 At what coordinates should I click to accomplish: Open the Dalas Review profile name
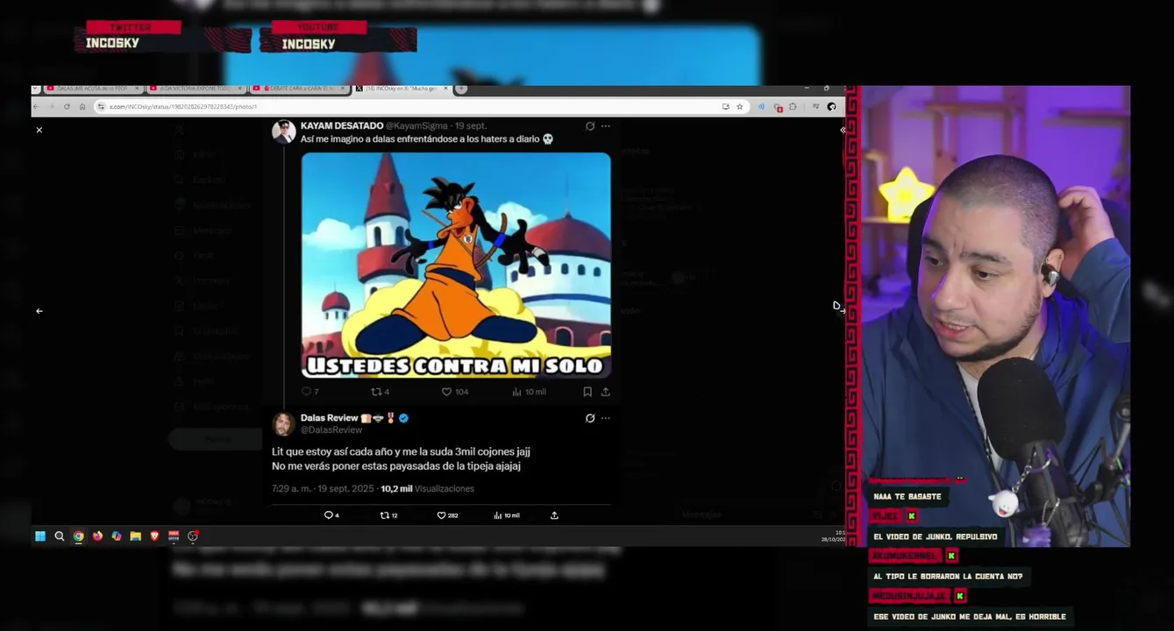(329, 418)
